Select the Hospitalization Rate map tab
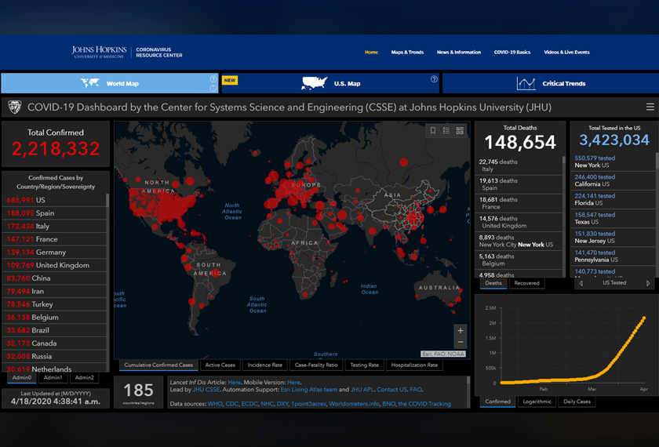This screenshot has height=447, width=659. tap(414, 365)
